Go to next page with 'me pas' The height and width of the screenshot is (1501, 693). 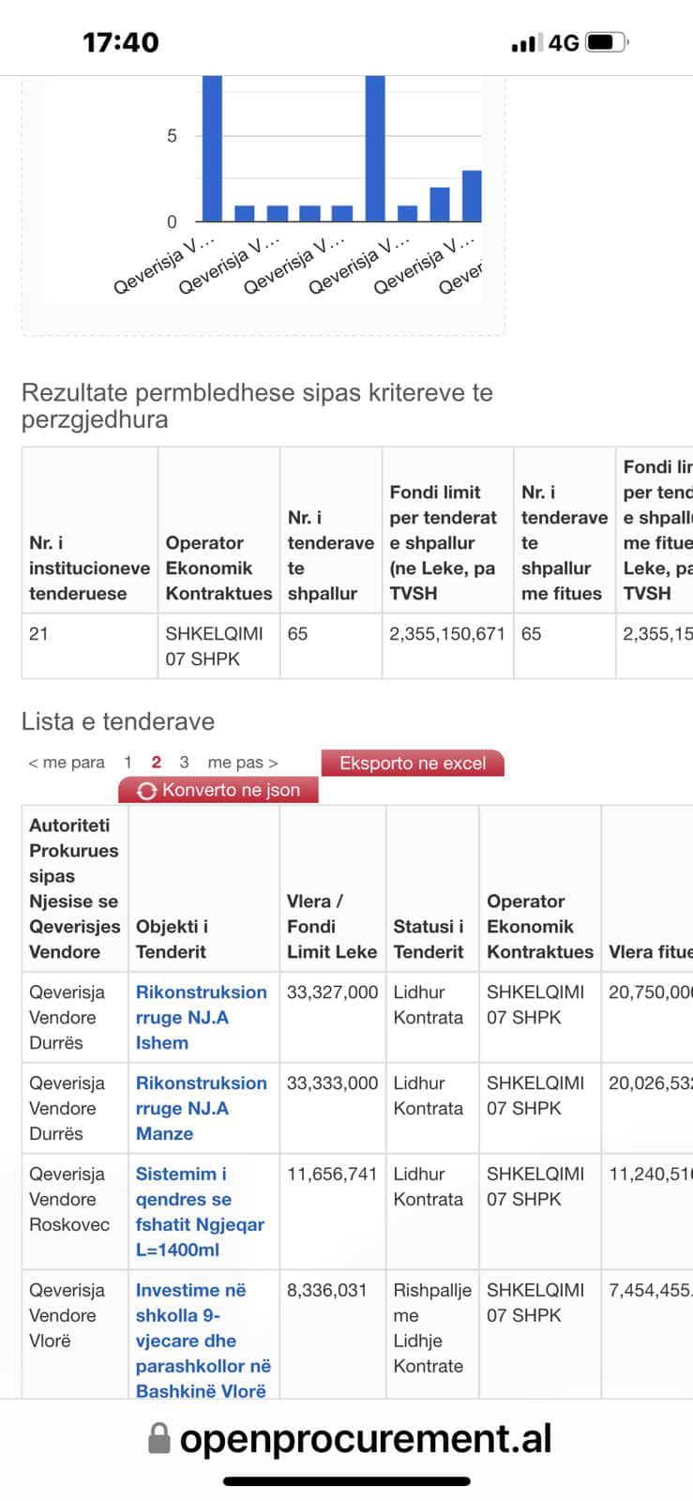(x=243, y=763)
